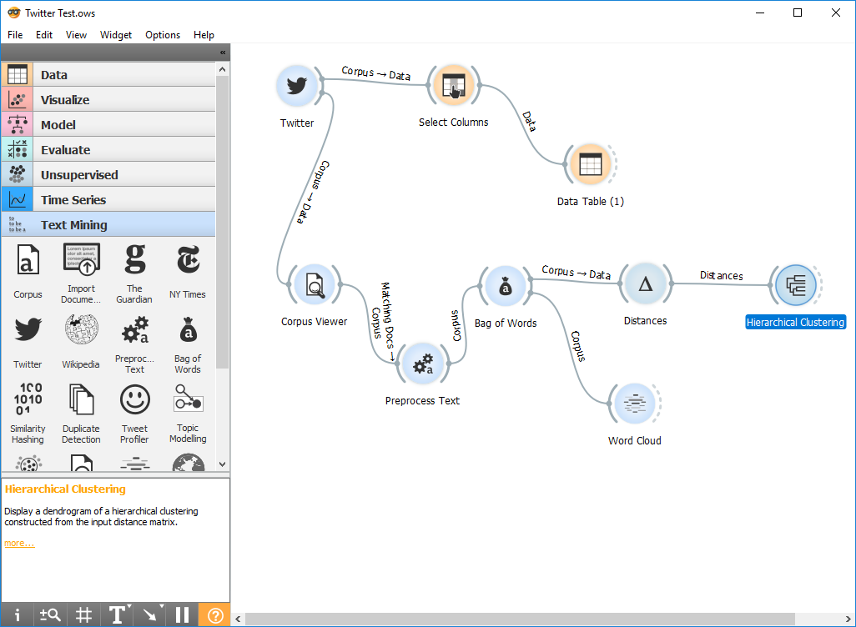Expand the Time Series widget category

click(x=108, y=200)
